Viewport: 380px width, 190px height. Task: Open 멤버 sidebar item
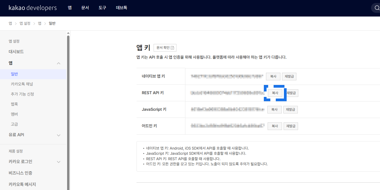pyautogui.click(x=14, y=114)
